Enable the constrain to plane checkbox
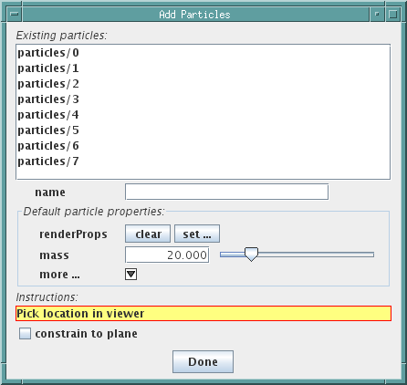The image size is (407, 385). (x=25, y=333)
